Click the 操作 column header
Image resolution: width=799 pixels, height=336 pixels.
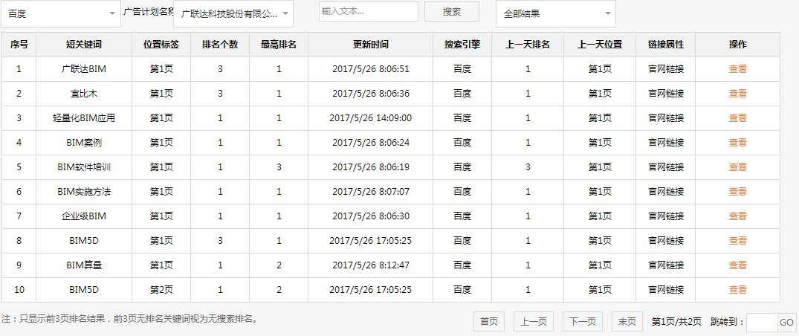click(x=738, y=45)
